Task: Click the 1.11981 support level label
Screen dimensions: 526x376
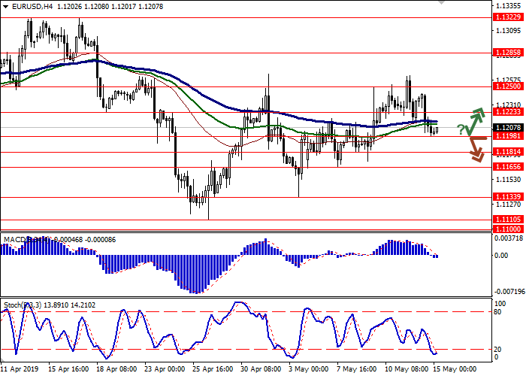Action: pos(508,136)
